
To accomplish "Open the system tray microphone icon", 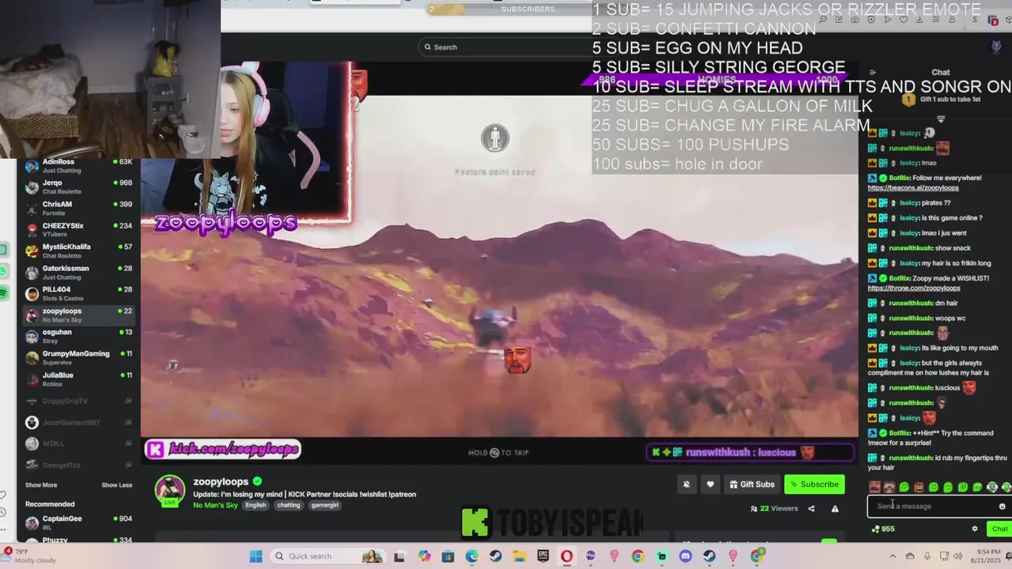I will (927, 556).
